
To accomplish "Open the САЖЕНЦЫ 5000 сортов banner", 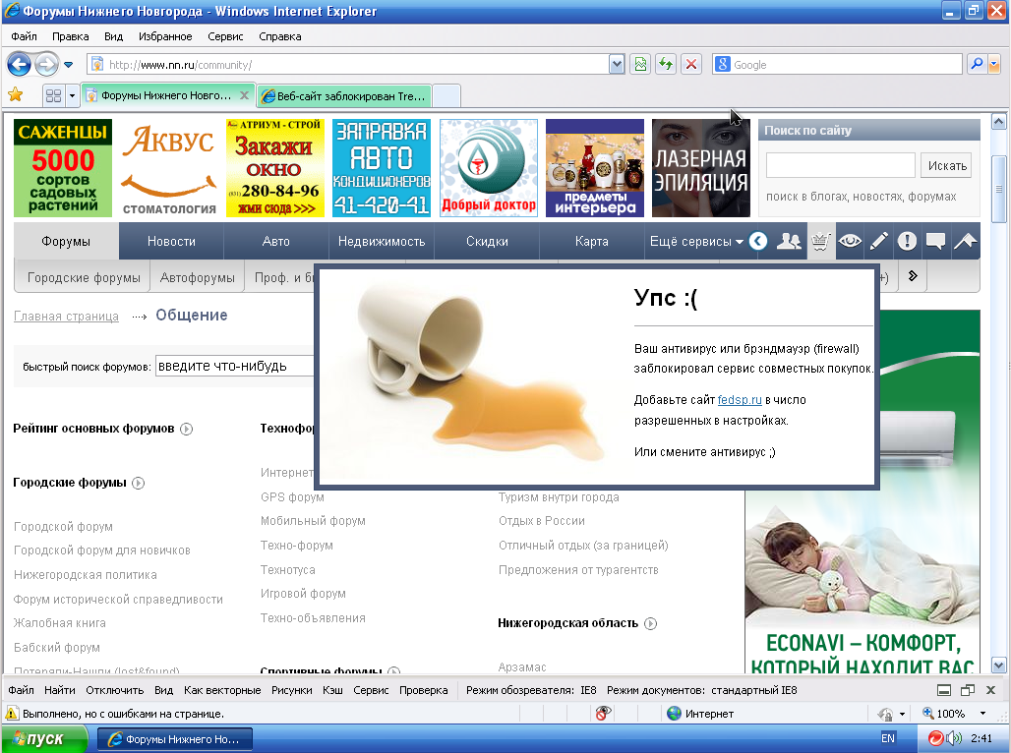I will [x=63, y=168].
